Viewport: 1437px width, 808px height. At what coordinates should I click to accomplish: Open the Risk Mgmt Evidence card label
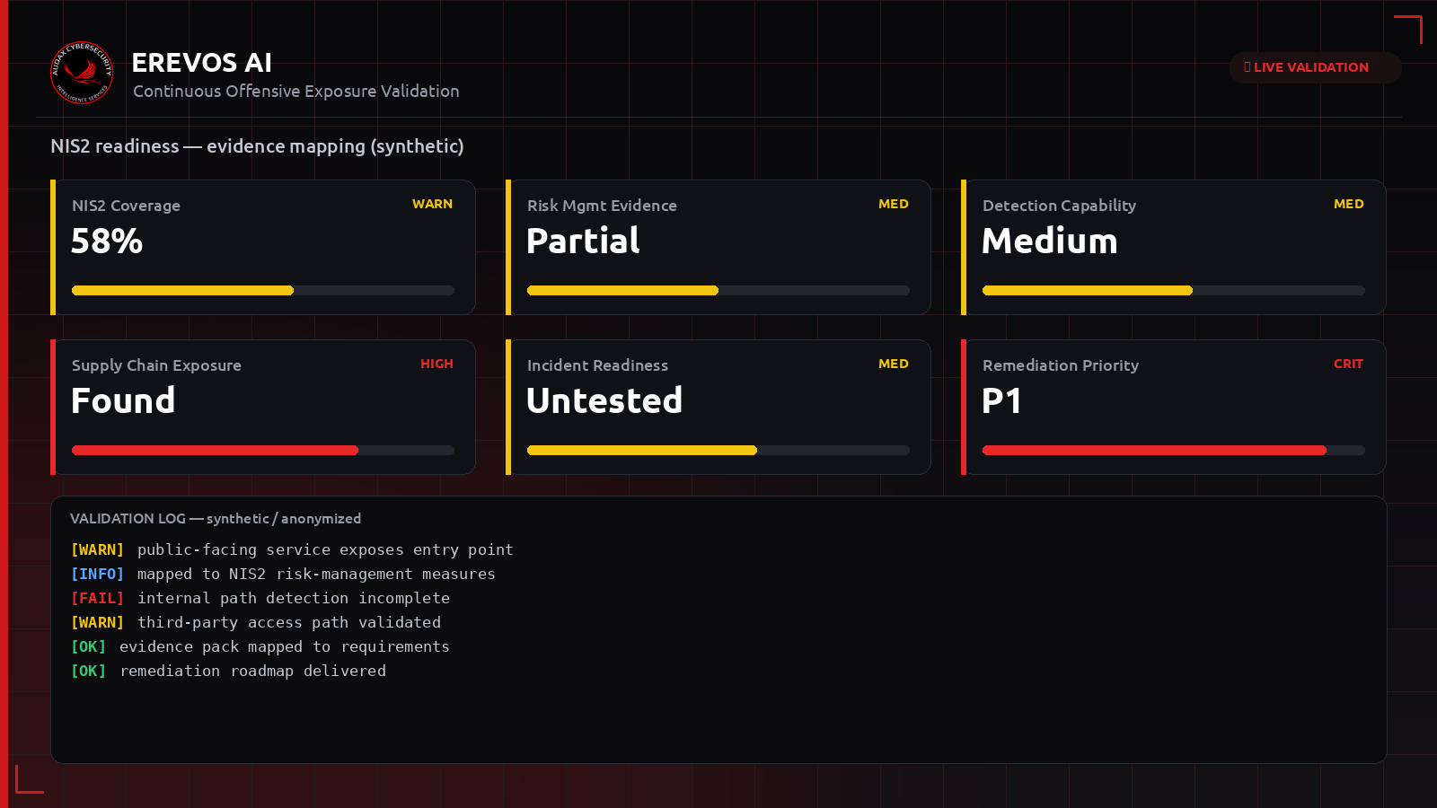(602, 206)
